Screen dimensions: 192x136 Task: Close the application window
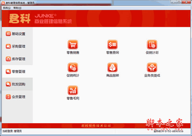[x=186, y=2]
